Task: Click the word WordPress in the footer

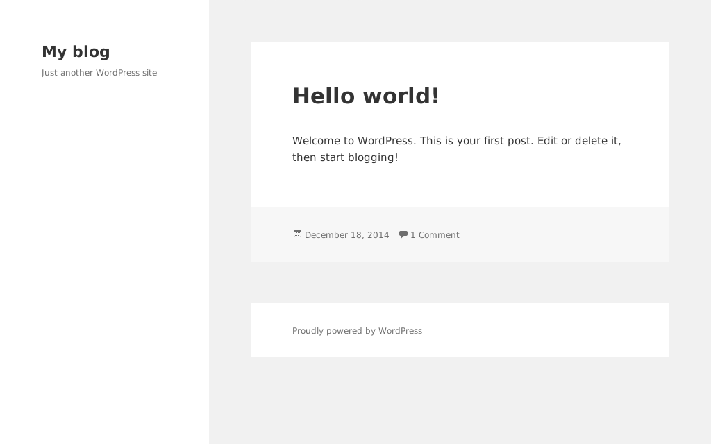Action: (400, 331)
